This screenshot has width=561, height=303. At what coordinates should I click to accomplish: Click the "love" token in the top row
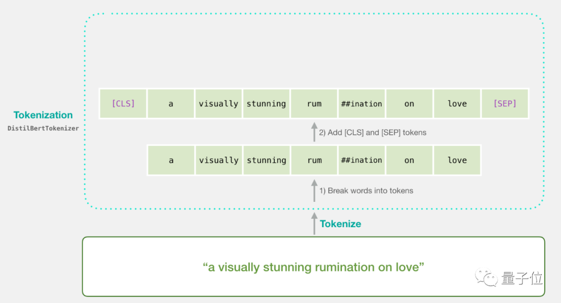[457, 104]
